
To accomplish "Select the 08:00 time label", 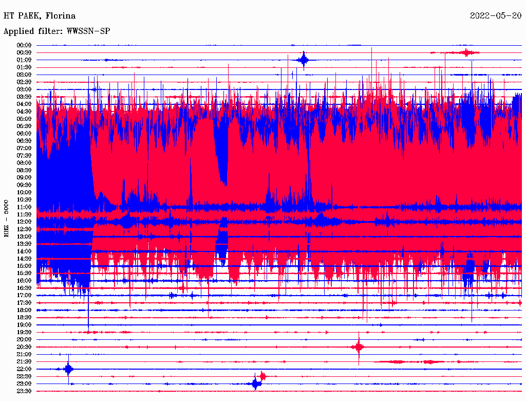I will (x=24, y=163).
